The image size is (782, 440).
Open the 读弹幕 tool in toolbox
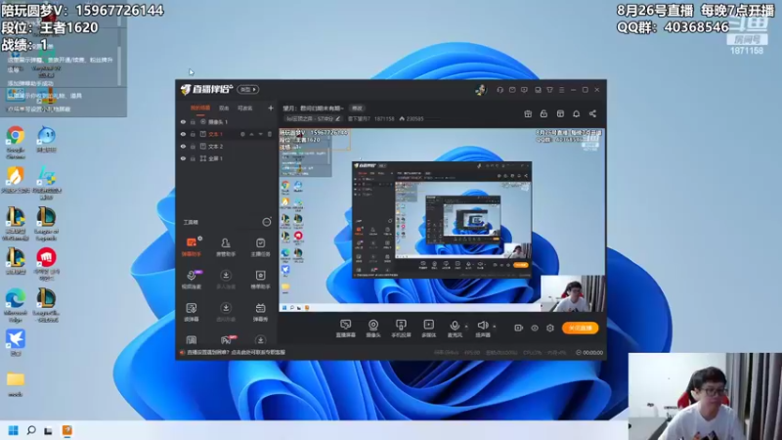(x=191, y=312)
